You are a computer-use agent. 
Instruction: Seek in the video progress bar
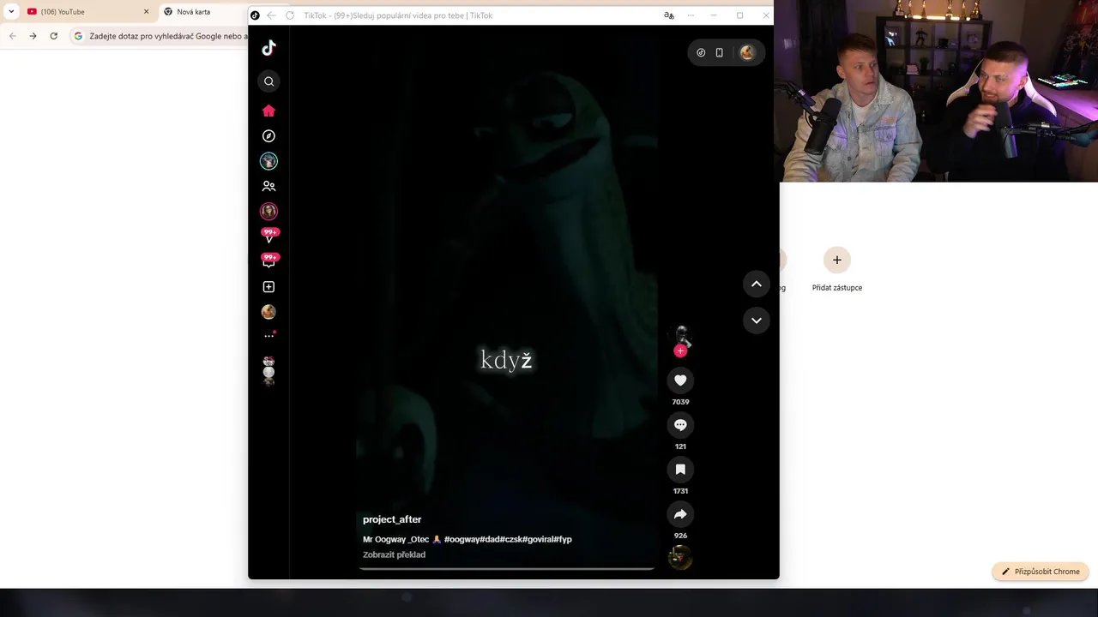[x=507, y=567]
